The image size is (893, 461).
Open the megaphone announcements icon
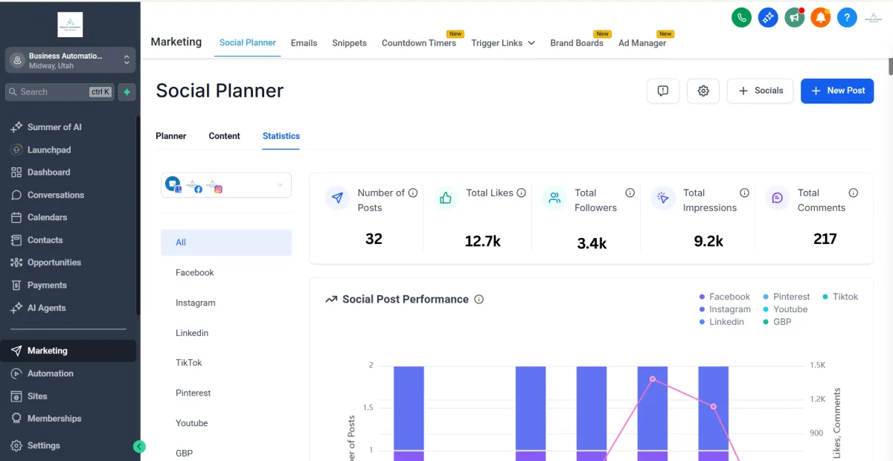tap(795, 17)
